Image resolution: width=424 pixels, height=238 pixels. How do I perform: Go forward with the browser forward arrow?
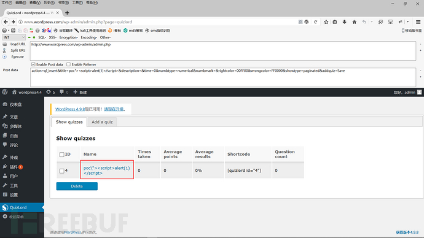coord(13,22)
